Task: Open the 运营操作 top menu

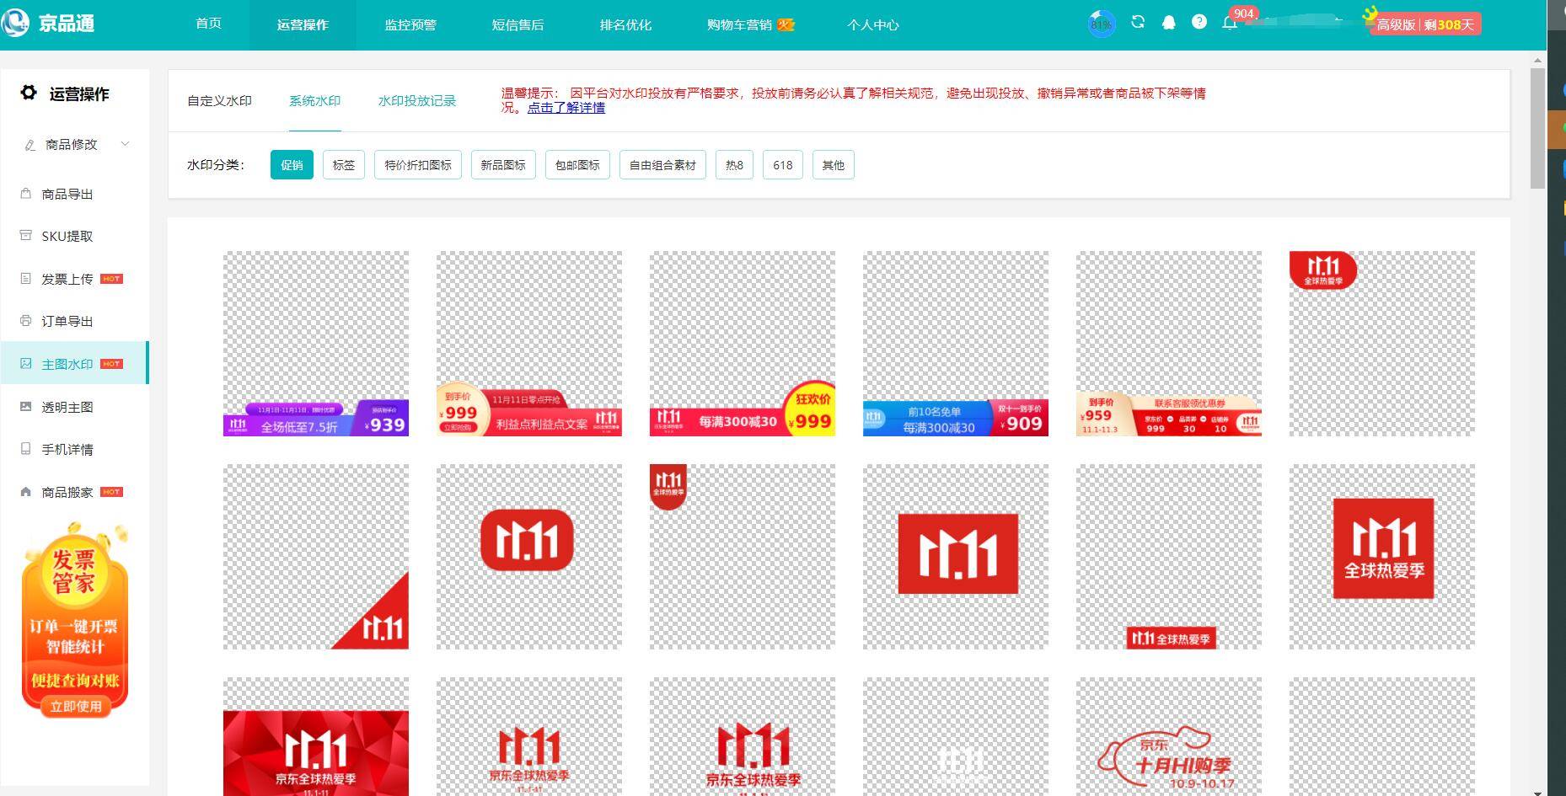Action: tap(303, 24)
